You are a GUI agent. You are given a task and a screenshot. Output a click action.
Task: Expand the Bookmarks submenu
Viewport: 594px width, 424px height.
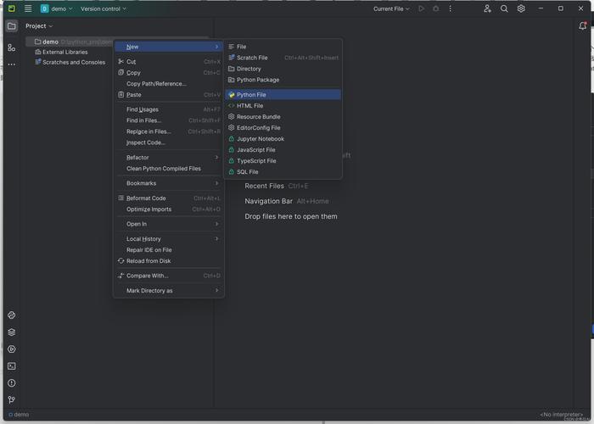point(169,183)
